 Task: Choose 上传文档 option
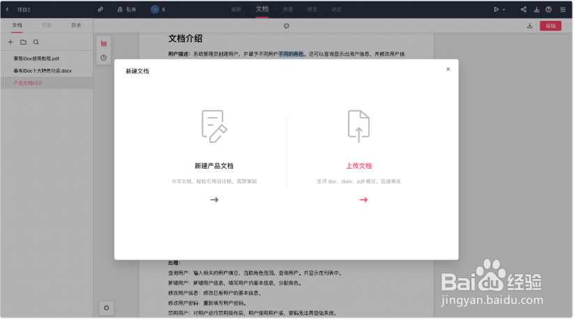pos(359,166)
